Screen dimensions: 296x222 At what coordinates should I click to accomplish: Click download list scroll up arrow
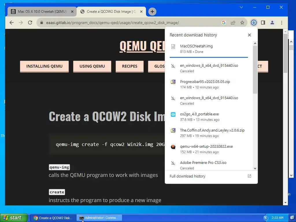tap(255, 43)
